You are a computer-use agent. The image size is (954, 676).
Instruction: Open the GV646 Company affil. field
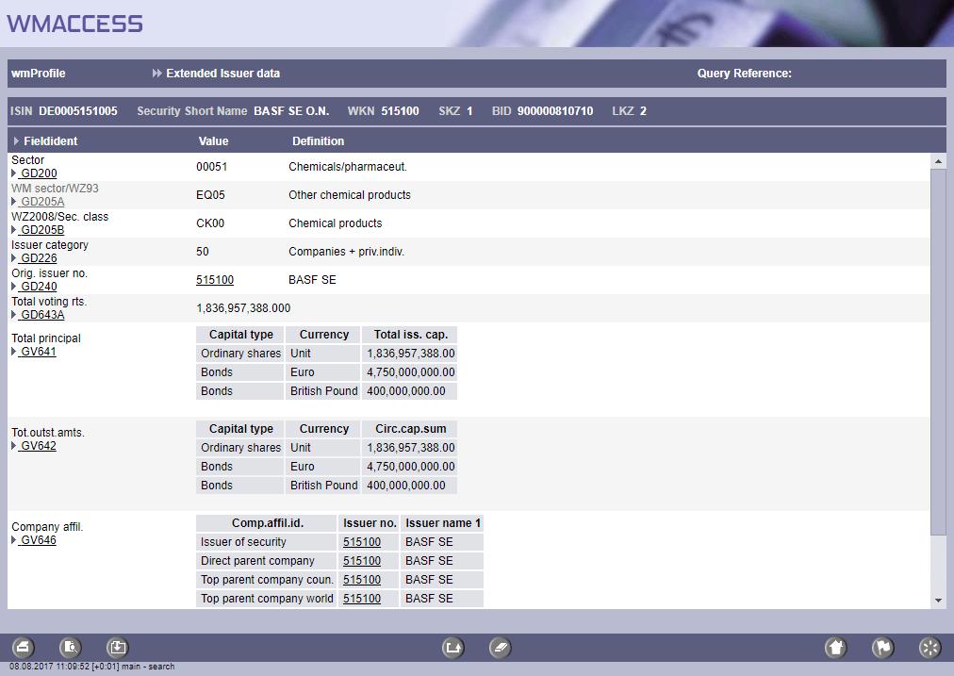pos(38,540)
